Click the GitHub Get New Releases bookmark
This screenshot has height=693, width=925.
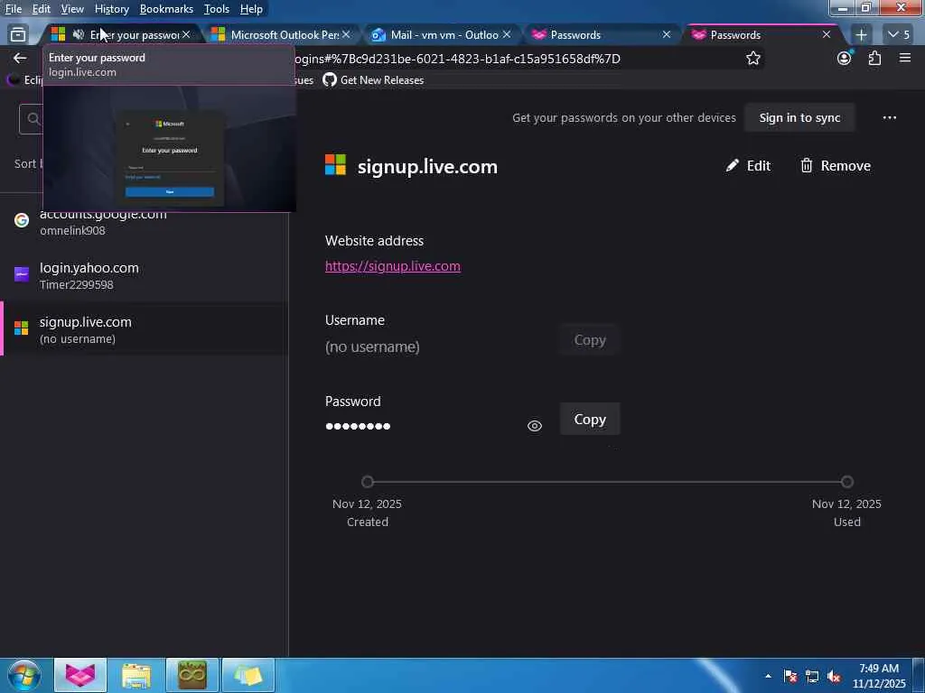pos(373,80)
